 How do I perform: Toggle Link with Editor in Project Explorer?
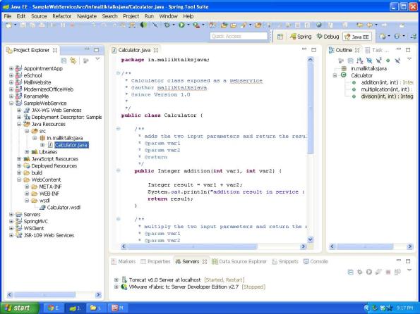click(73, 61)
